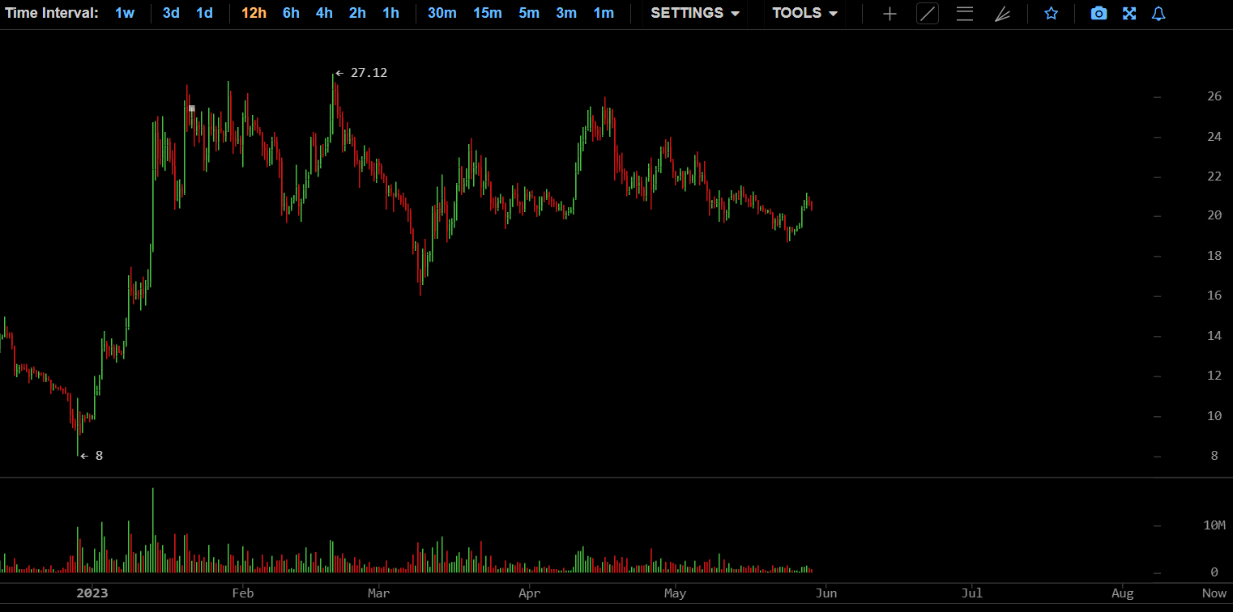Switch to 1m time interval
Screen dimensions: 1233x612
[604, 13]
